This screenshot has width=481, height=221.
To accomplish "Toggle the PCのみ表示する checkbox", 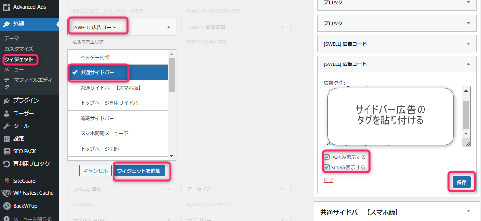I will pos(327,158).
